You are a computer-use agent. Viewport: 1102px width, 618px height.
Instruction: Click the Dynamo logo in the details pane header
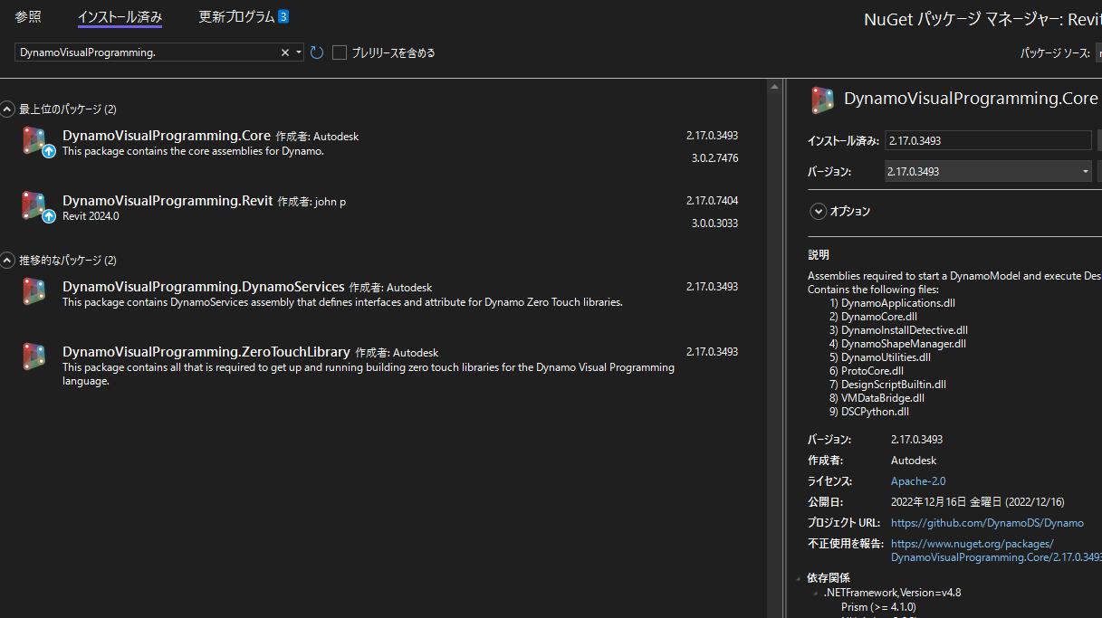(x=822, y=100)
